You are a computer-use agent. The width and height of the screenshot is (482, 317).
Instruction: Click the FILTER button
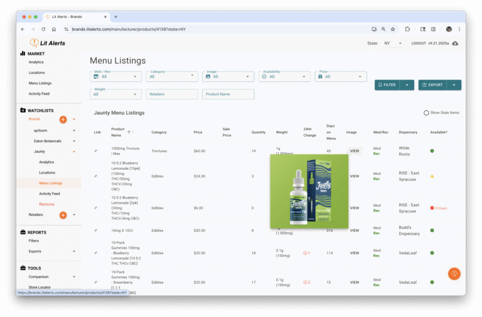click(387, 85)
